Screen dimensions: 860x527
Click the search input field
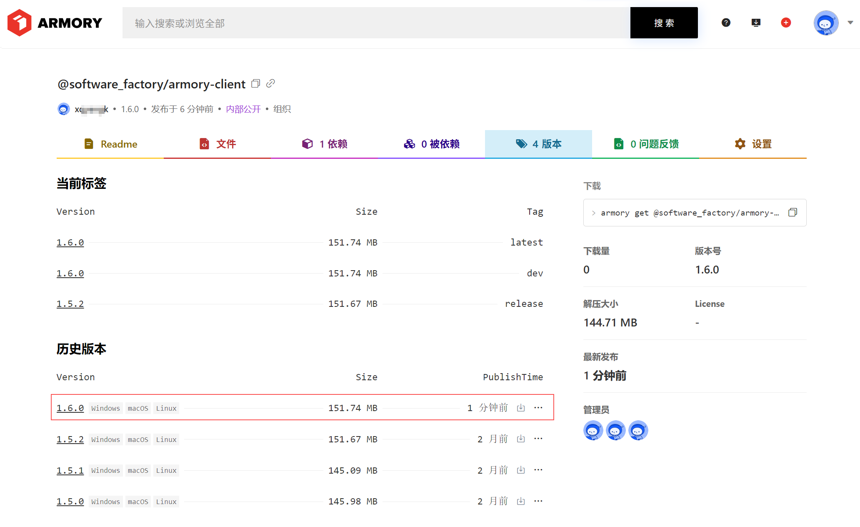376,23
